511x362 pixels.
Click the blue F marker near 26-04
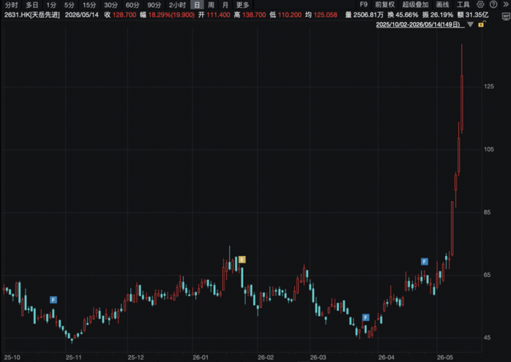click(x=365, y=318)
